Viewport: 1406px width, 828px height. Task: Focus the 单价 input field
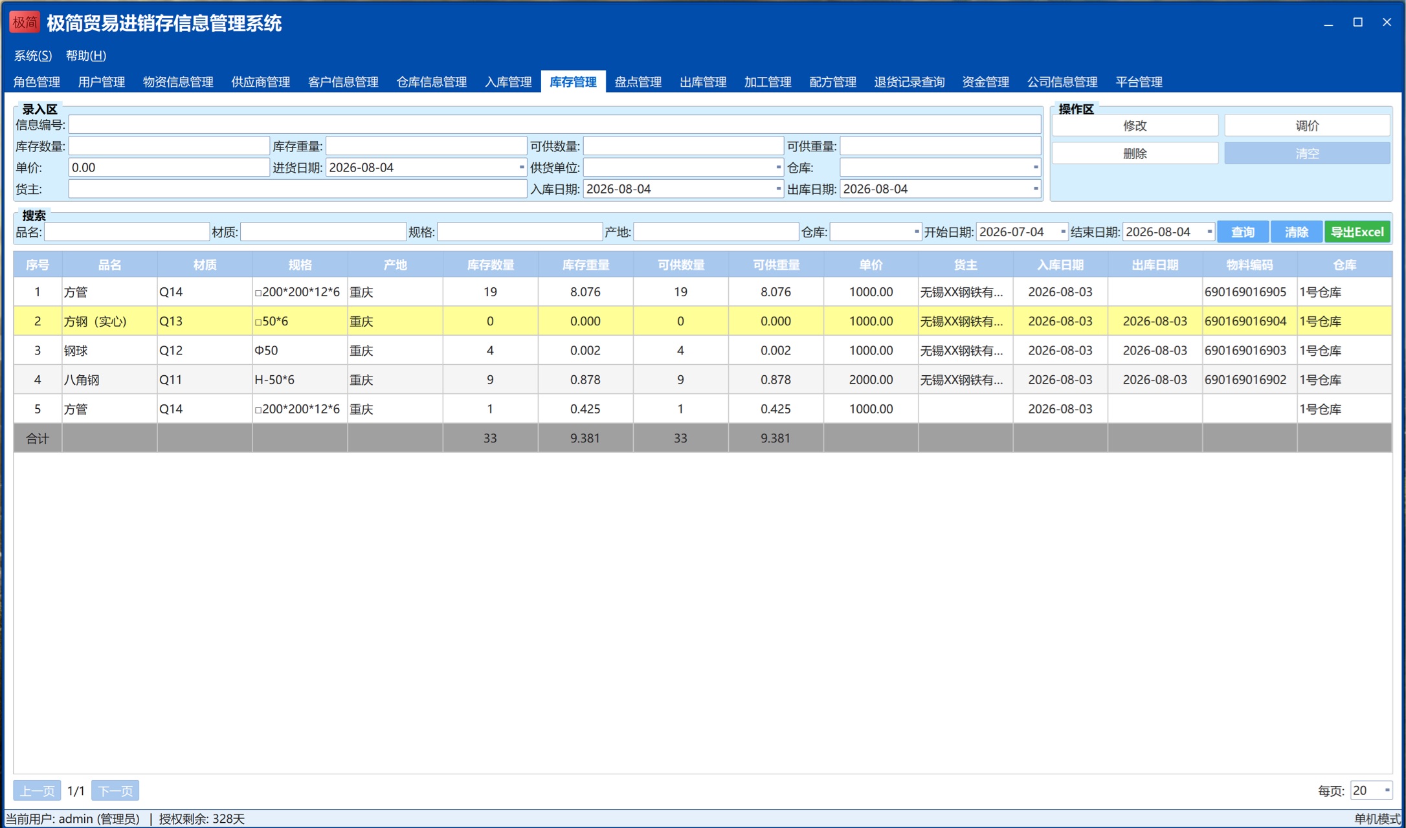(169, 168)
